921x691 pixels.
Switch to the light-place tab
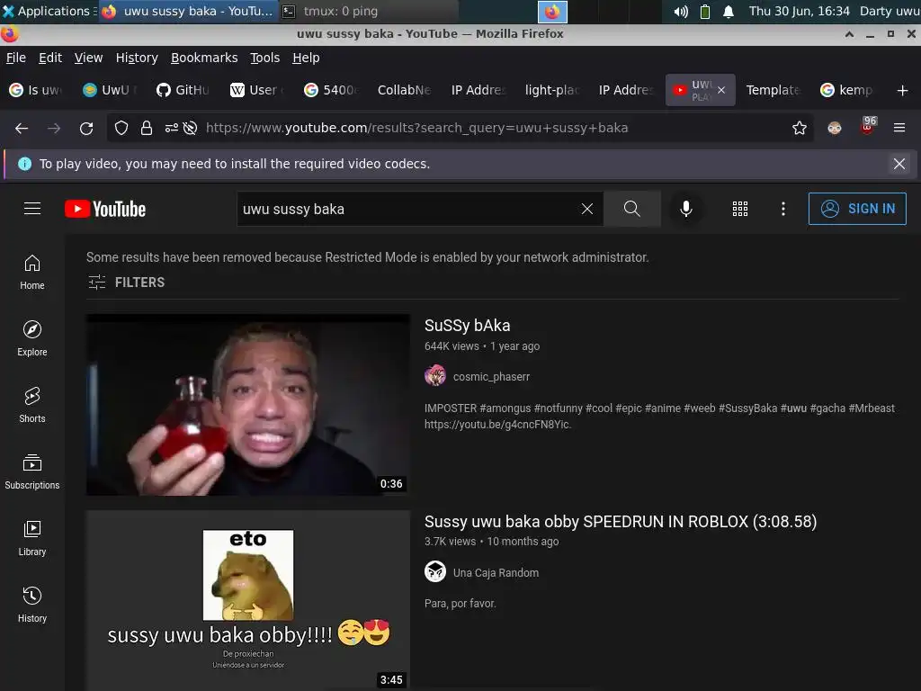click(551, 90)
